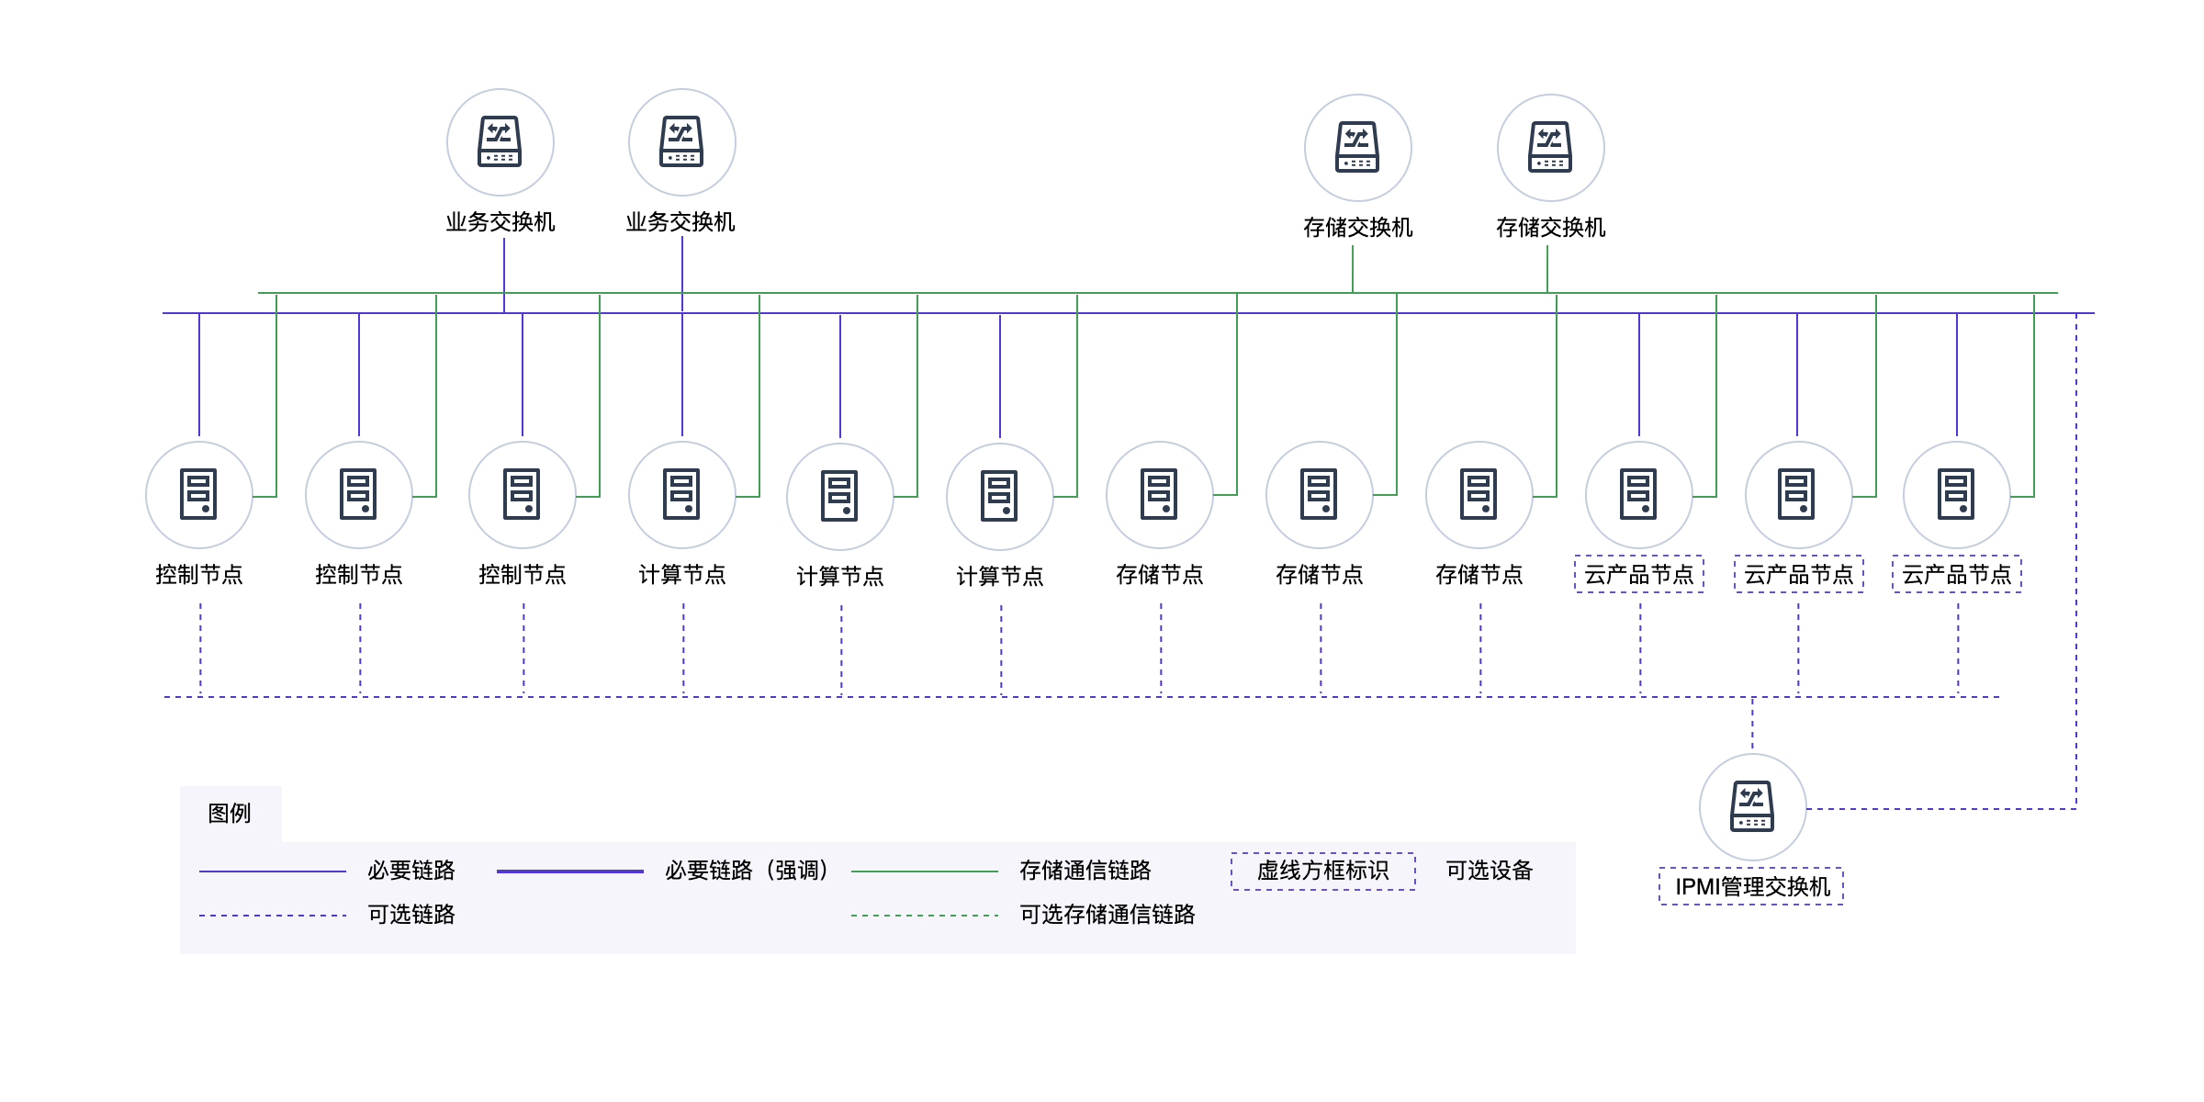This screenshot has width=2204, height=1102.
Task: Click the 虚线方框标识 dashed box
Action: (x=1322, y=871)
